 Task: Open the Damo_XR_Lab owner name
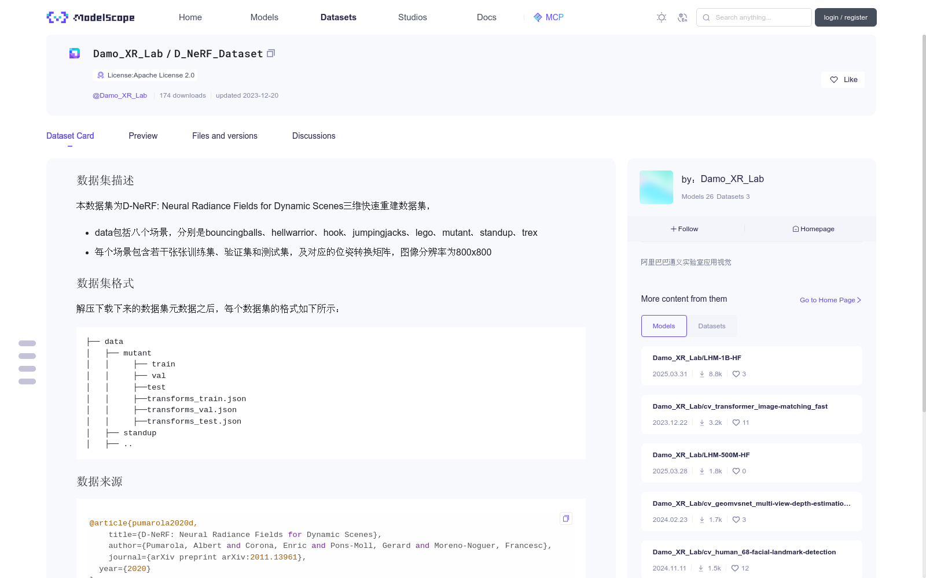click(732, 179)
